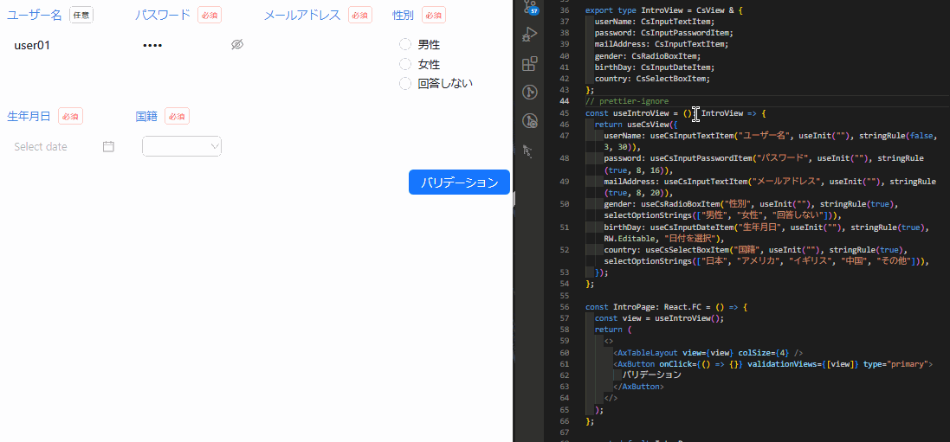
Task: Click the calendar icon in birth date field
Action: pyautogui.click(x=108, y=146)
